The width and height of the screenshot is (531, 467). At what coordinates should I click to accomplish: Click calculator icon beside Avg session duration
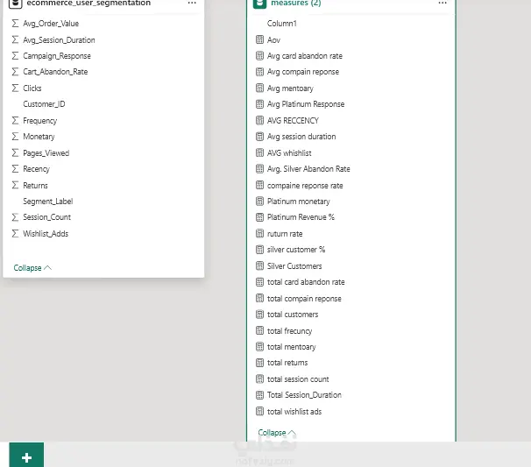[x=259, y=137]
